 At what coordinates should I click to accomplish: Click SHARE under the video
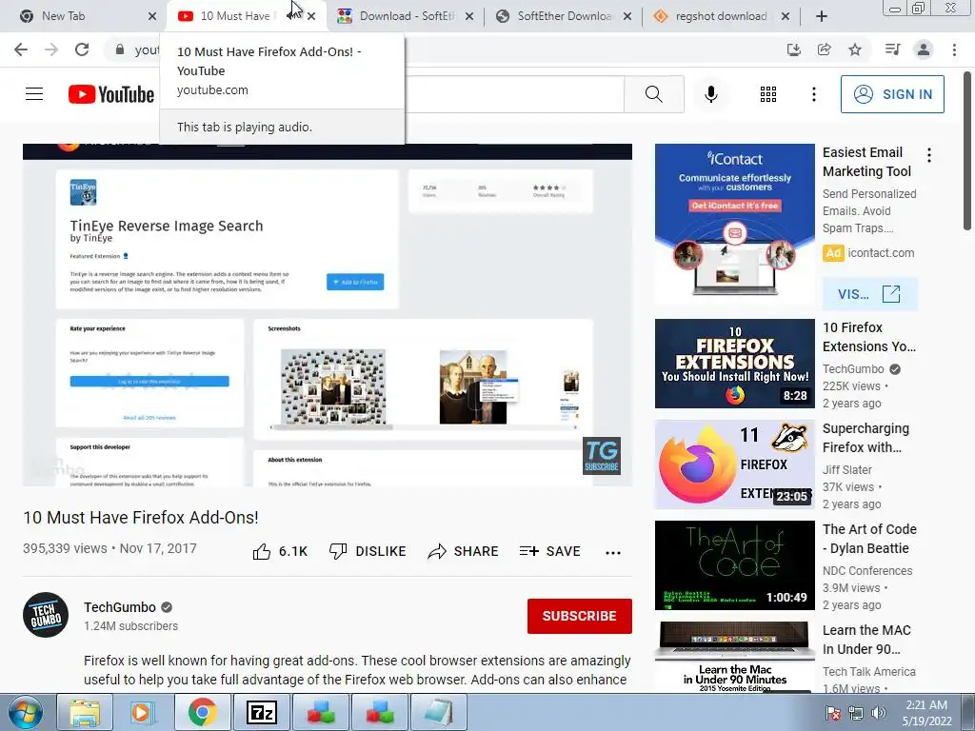point(464,551)
